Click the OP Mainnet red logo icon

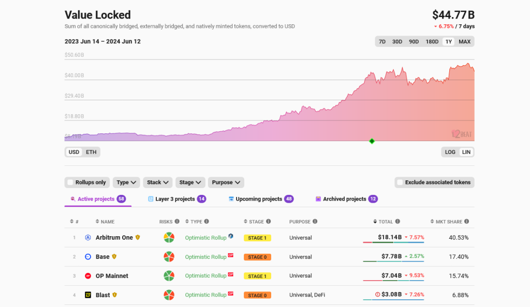point(88,276)
